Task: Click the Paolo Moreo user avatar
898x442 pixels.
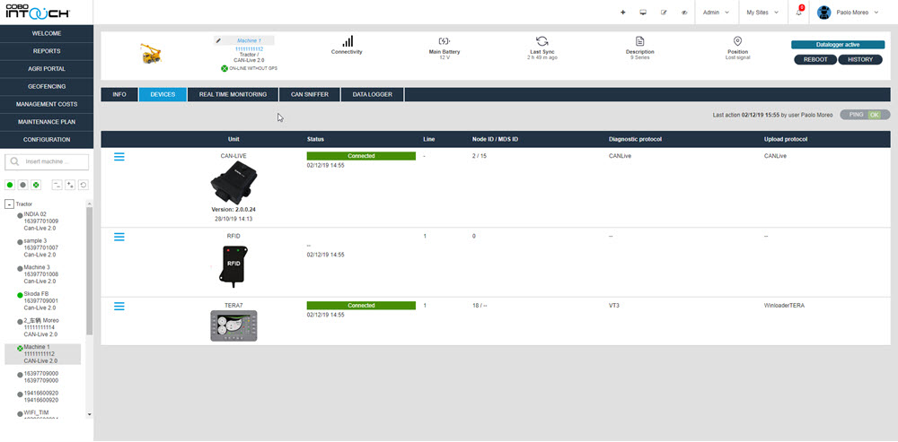Action: pos(824,12)
